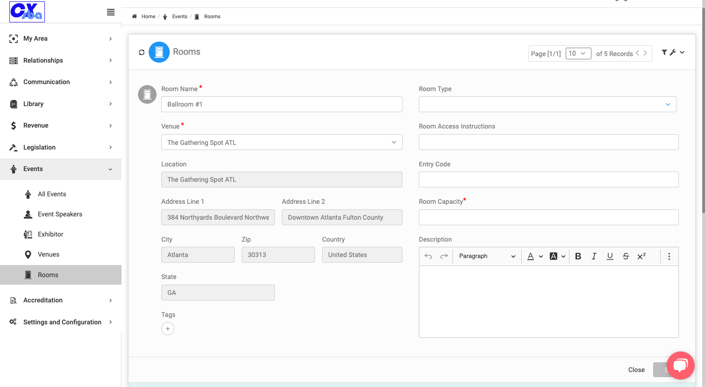This screenshot has height=387, width=705.
Task: Toggle the hamburger sidebar menu
Action: [111, 12]
